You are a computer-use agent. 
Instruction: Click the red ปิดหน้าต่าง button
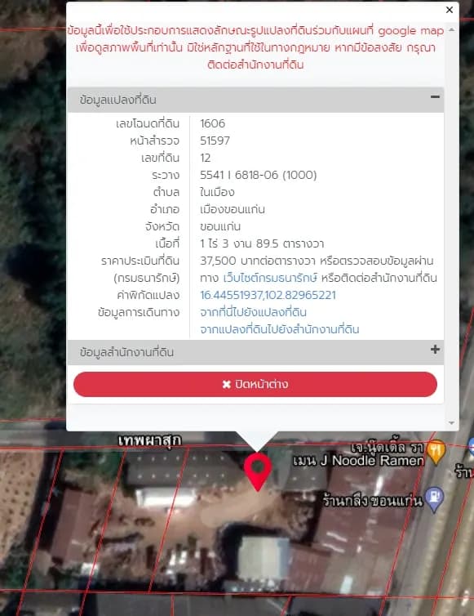(x=255, y=384)
